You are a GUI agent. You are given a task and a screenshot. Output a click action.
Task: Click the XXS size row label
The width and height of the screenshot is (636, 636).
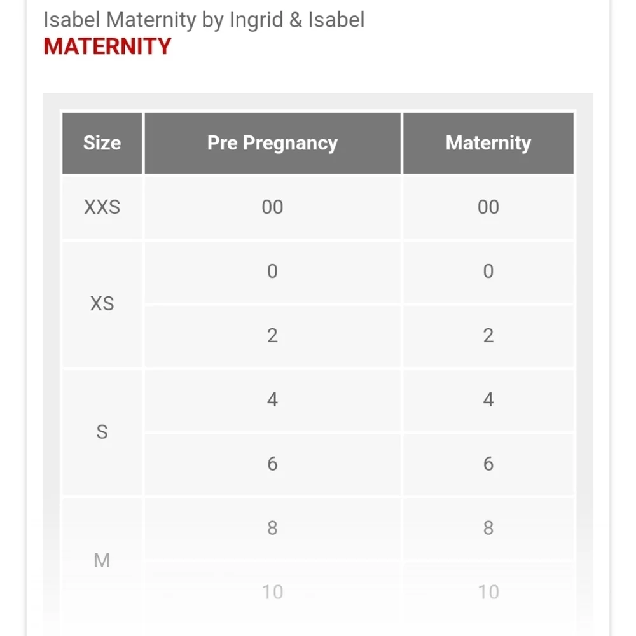point(102,207)
